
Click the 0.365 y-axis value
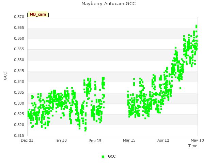click(19, 28)
